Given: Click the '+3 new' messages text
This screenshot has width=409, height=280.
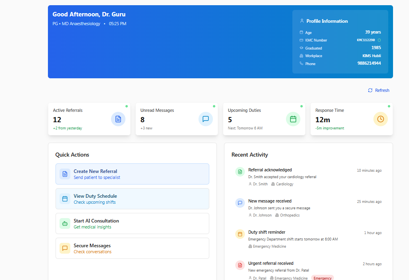Looking at the screenshot, I should 146,128.
